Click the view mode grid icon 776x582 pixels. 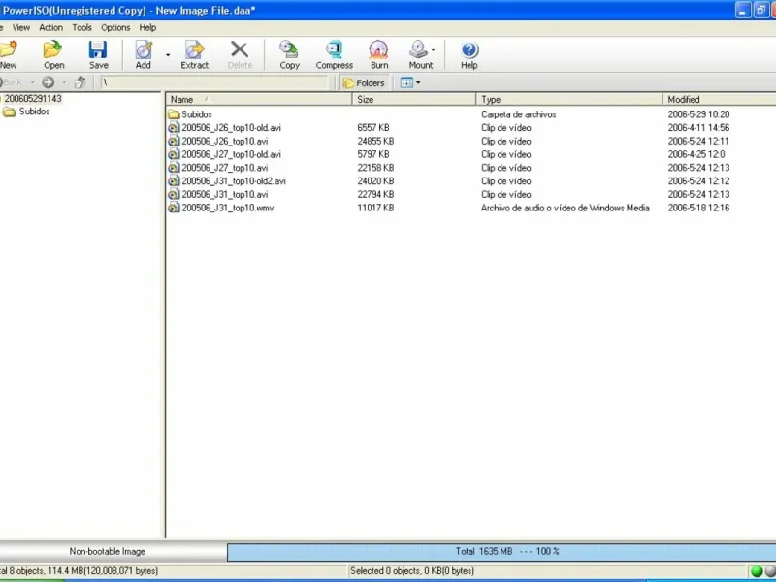pyautogui.click(x=406, y=82)
